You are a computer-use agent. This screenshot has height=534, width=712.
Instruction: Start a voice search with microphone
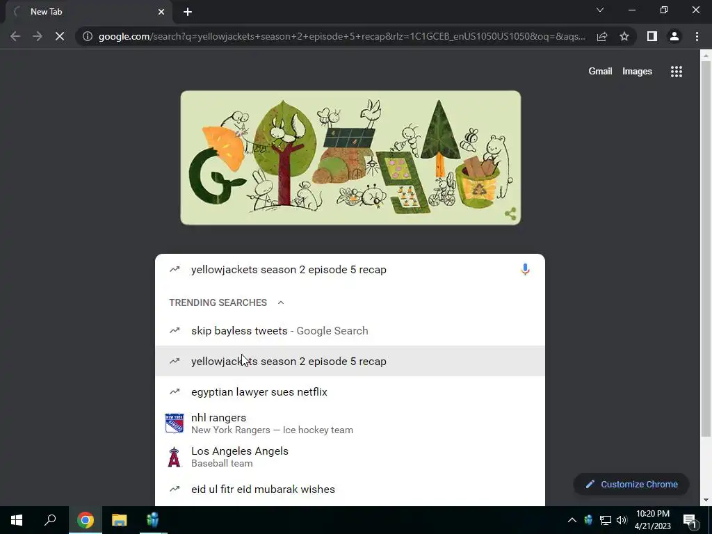coord(525,269)
